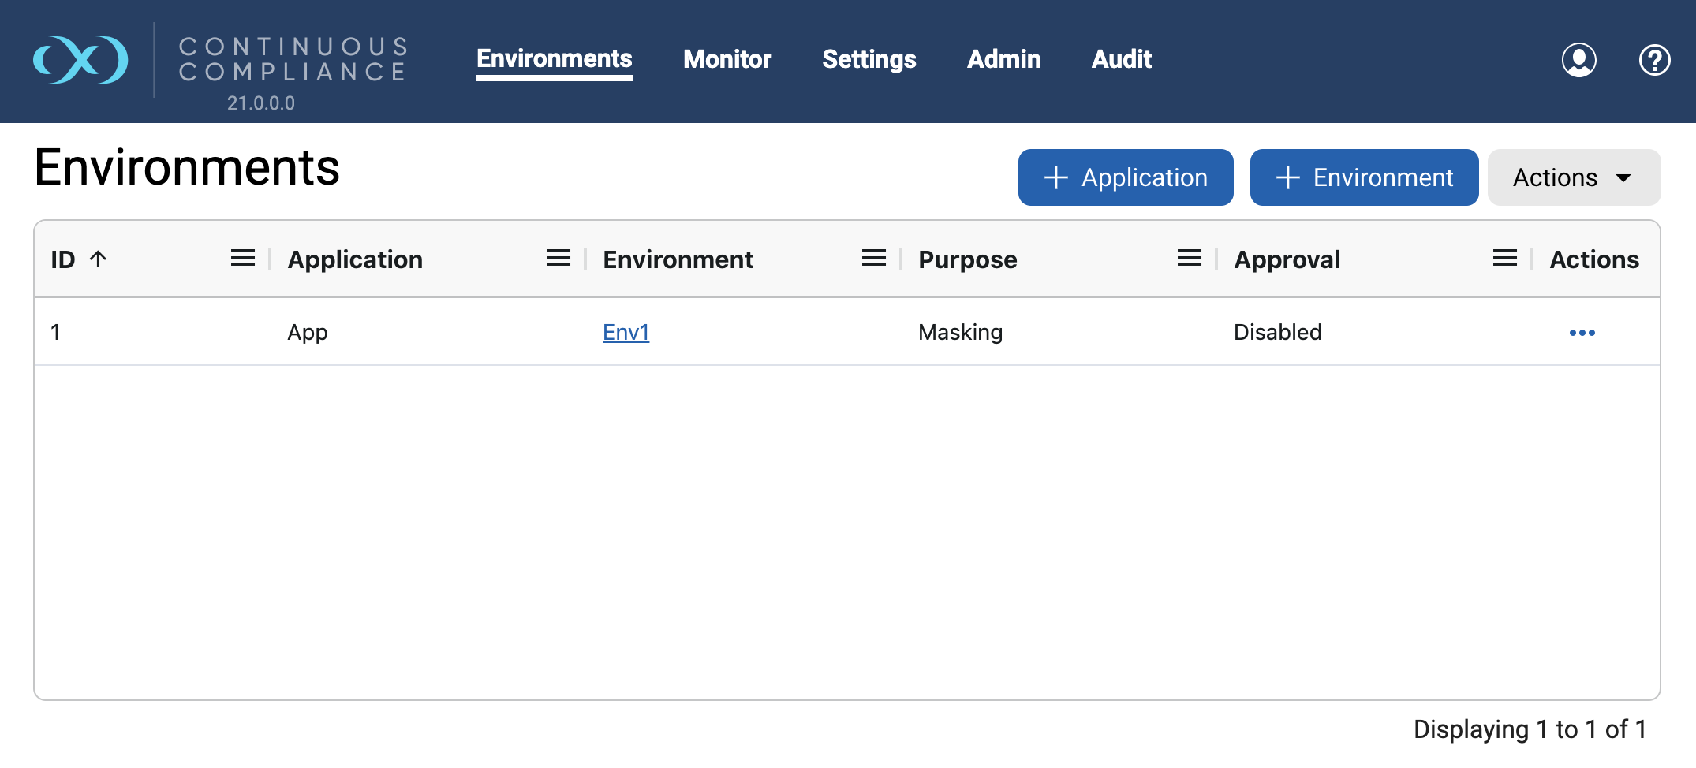Open the Admin section
The height and width of the screenshot is (768, 1696).
point(1003,59)
